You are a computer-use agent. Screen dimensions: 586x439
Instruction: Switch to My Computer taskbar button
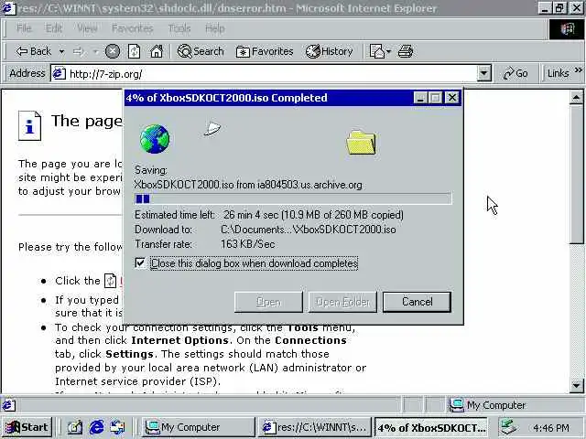[x=198, y=427]
